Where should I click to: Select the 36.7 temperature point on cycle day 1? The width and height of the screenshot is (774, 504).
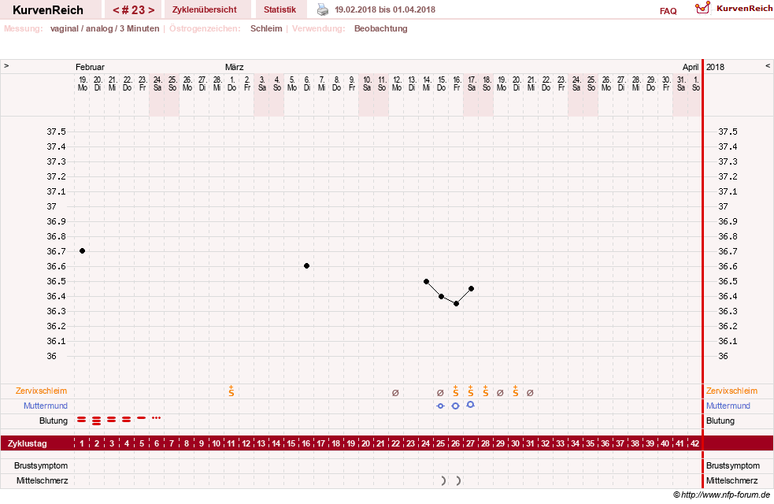click(x=83, y=250)
